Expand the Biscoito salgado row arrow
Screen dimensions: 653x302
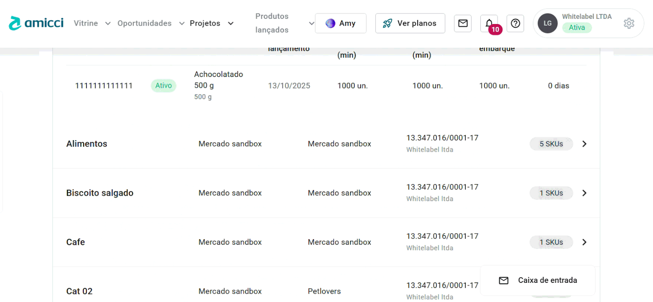[584, 193]
